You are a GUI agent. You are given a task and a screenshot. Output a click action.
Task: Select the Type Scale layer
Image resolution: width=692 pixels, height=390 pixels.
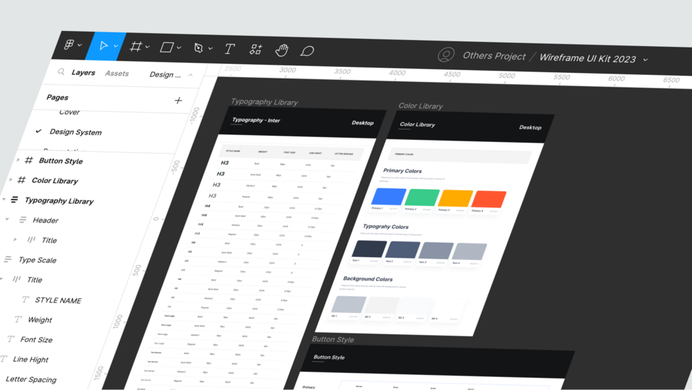coord(37,260)
